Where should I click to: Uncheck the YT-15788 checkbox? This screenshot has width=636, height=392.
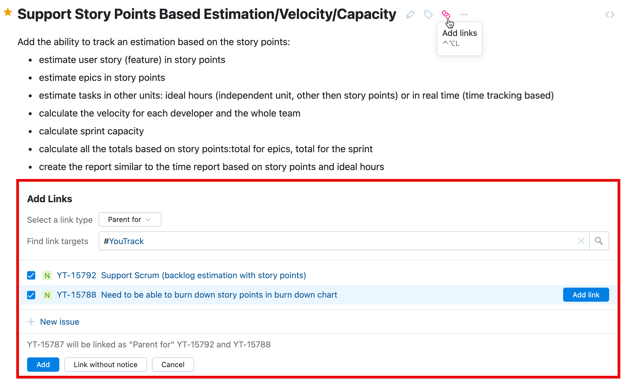coord(31,295)
